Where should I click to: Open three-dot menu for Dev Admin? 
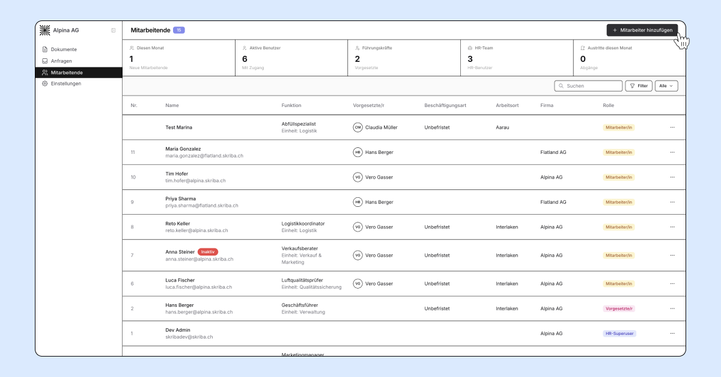click(x=672, y=333)
